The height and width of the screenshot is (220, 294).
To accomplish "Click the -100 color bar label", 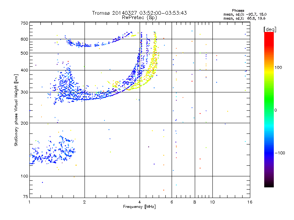I will [x=280, y=153].
